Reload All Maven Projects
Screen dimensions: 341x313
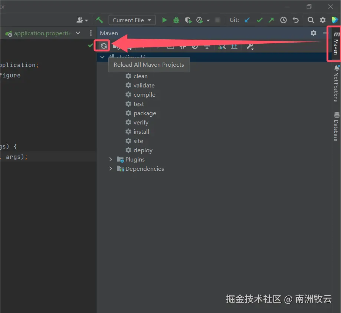(x=102, y=46)
